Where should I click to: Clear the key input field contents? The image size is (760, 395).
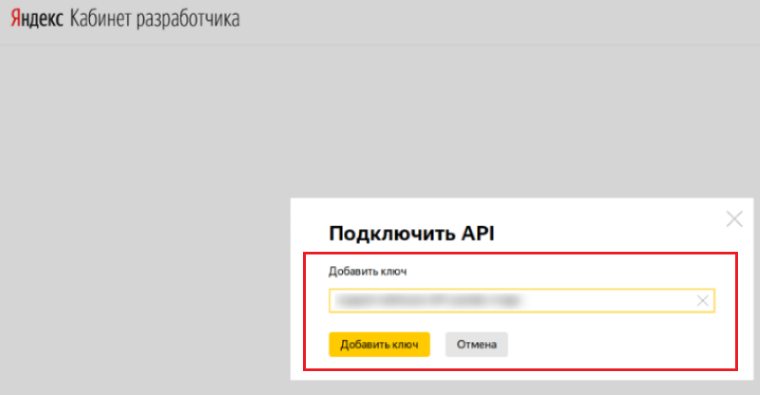[x=702, y=301]
